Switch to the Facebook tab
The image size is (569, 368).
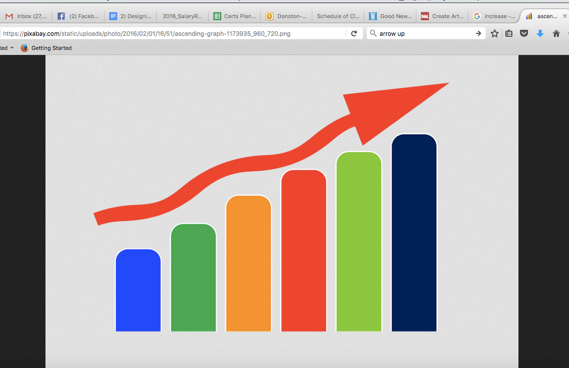pyautogui.click(x=78, y=16)
